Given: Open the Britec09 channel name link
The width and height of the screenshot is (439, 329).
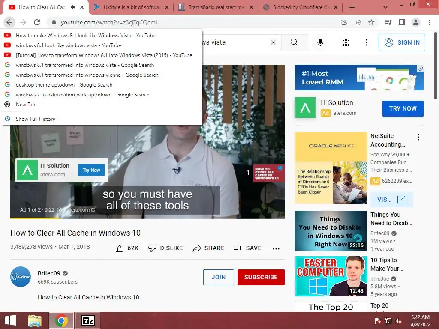Looking at the screenshot, I should pyautogui.click(x=49, y=273).
